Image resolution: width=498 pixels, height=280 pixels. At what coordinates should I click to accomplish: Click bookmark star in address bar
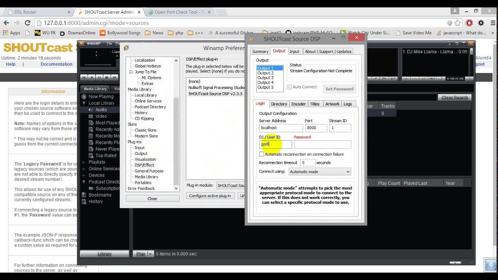tap(458, 23)
